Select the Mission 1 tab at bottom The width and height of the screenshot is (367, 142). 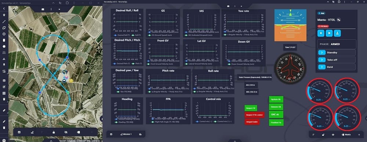click(x=126, y=134)
